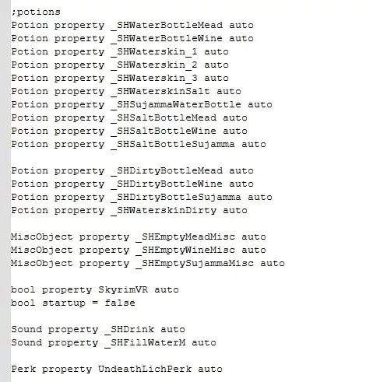
Task: Click the UndeathLichPerk property name
Action: 145,370
